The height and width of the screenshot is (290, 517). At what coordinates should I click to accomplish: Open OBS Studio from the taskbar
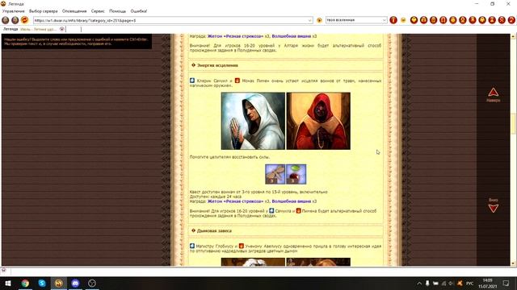click(92, 283)
